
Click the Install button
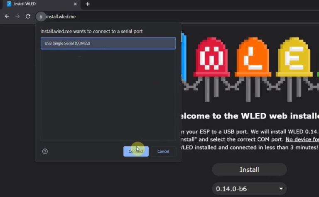point(249,170)
